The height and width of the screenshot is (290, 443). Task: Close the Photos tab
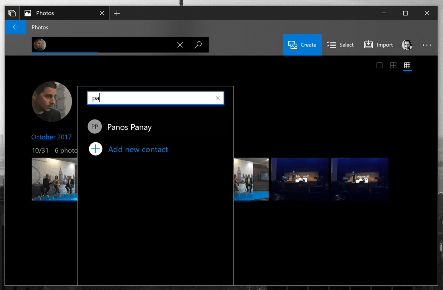[x=102, y=13]
